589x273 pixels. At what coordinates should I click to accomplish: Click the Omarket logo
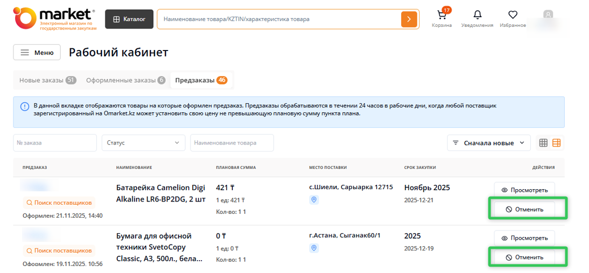tap(54, 19)
